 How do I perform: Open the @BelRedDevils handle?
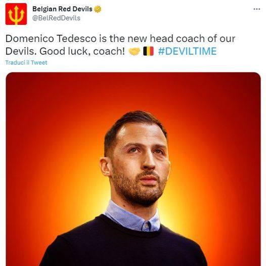coord(56,18)
